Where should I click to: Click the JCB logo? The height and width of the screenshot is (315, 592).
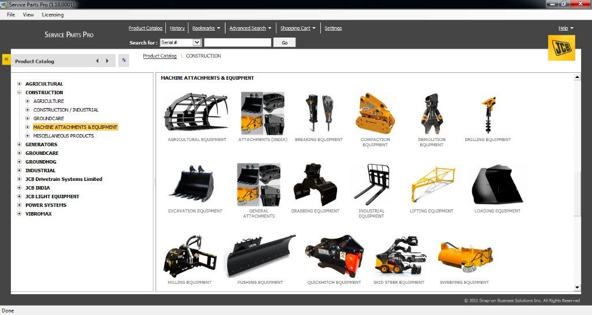(x=561, y=48)
